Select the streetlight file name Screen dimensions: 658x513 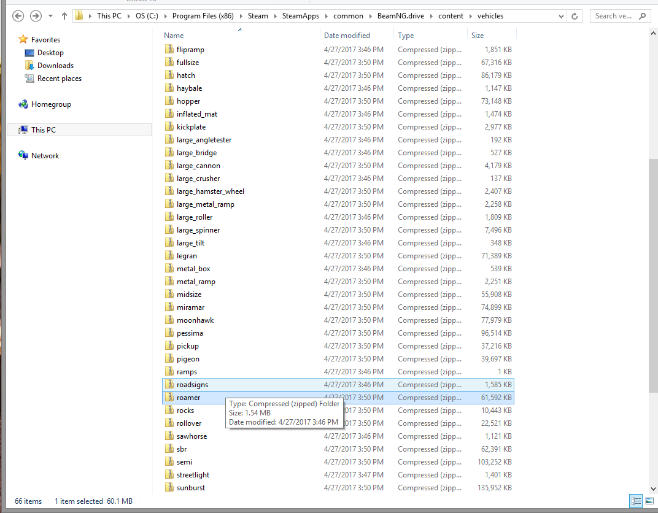tap(193, 475)
